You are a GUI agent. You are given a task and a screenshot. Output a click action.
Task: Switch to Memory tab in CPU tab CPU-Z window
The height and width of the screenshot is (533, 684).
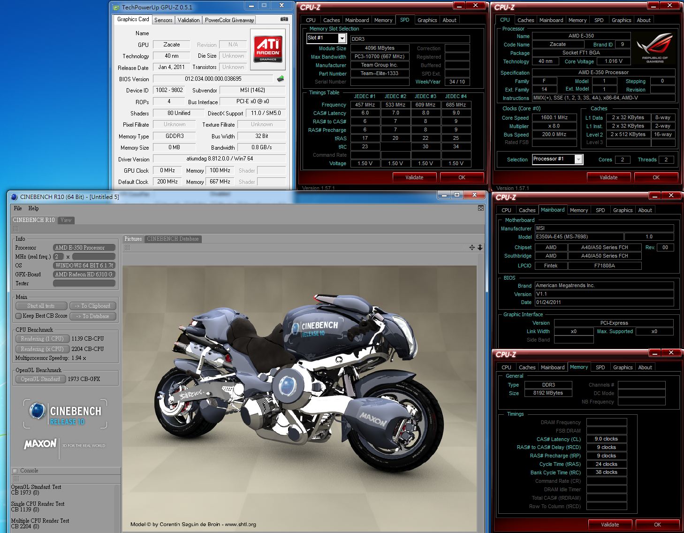point(577,20)
